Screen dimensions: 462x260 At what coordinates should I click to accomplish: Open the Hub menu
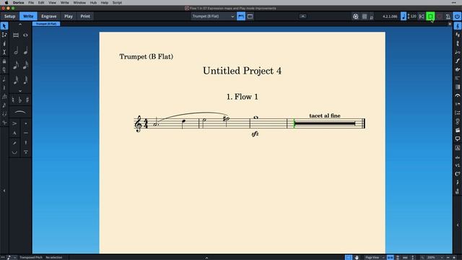click(x=93, y=3)
